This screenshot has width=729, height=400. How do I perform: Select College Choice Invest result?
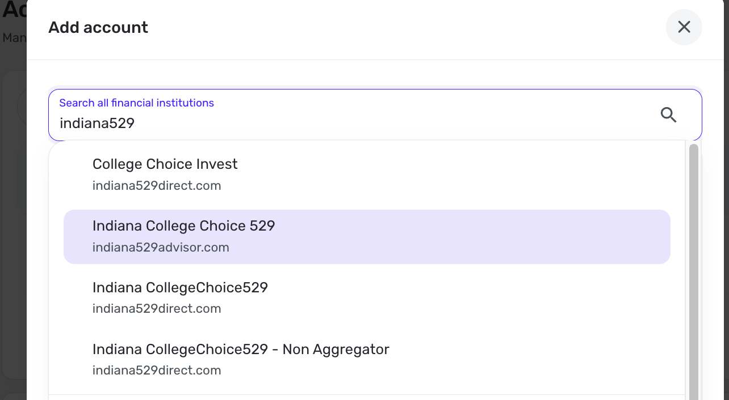367,175
